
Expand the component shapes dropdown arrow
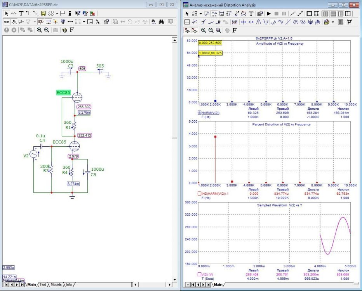pos(57,13)
